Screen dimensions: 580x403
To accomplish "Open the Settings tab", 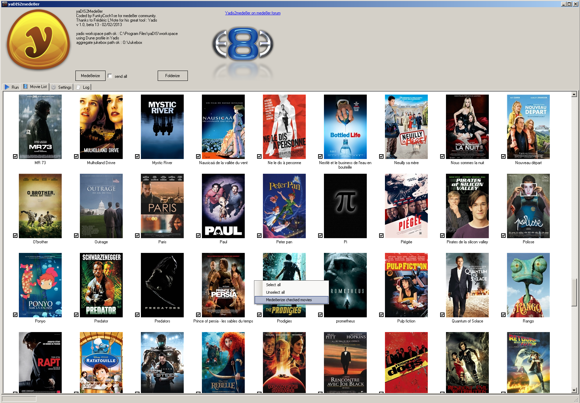I will (61, 87).
